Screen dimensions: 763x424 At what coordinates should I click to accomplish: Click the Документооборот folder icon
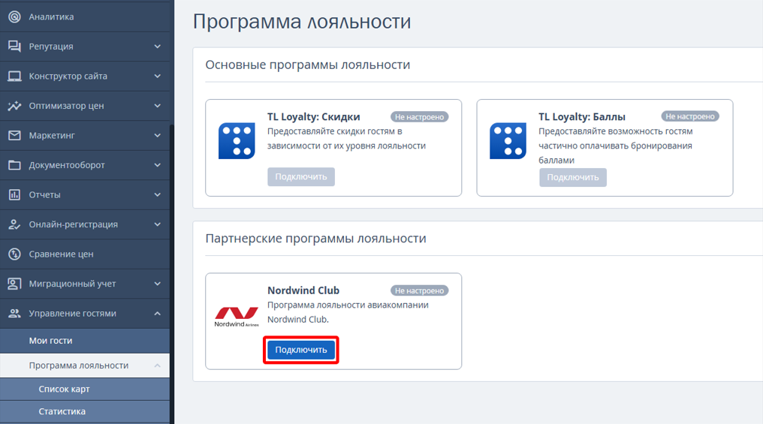(14, 165)
